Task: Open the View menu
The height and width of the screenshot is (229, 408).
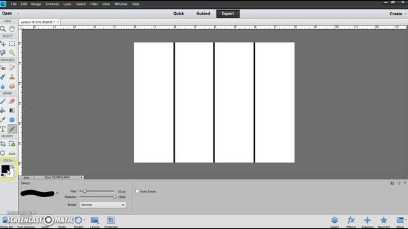Action: tap(106, 4)
